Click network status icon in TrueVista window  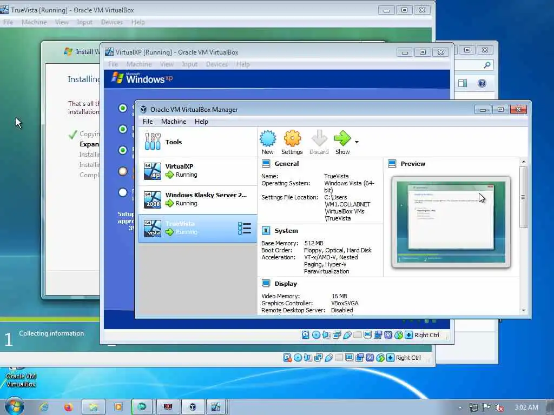(318, 358)
